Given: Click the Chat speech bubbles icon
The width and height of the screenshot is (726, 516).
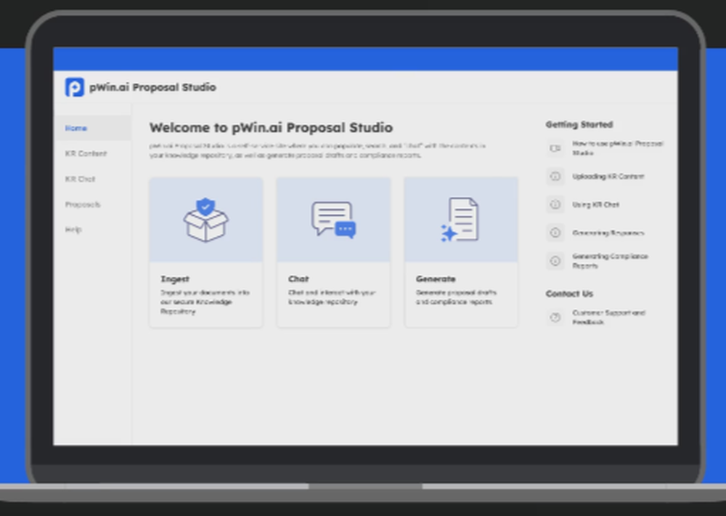Looking at the screenshot, I should coord(333,219).
